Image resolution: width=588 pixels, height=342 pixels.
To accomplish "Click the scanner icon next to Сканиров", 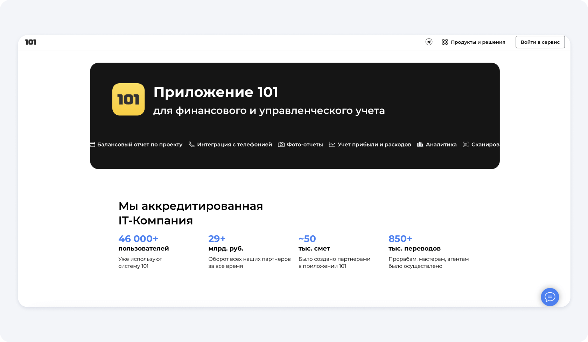I will pyautogui.click(x=465, y=144).
